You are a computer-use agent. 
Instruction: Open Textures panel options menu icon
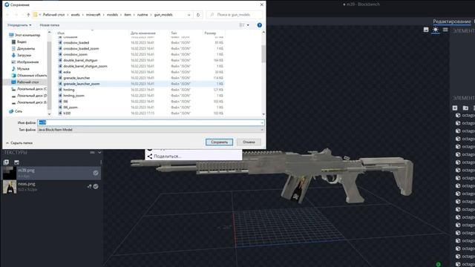[x=92, y=152]
